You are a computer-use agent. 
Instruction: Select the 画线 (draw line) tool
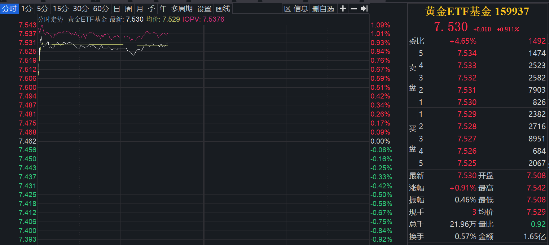click(x=223, y=9)
